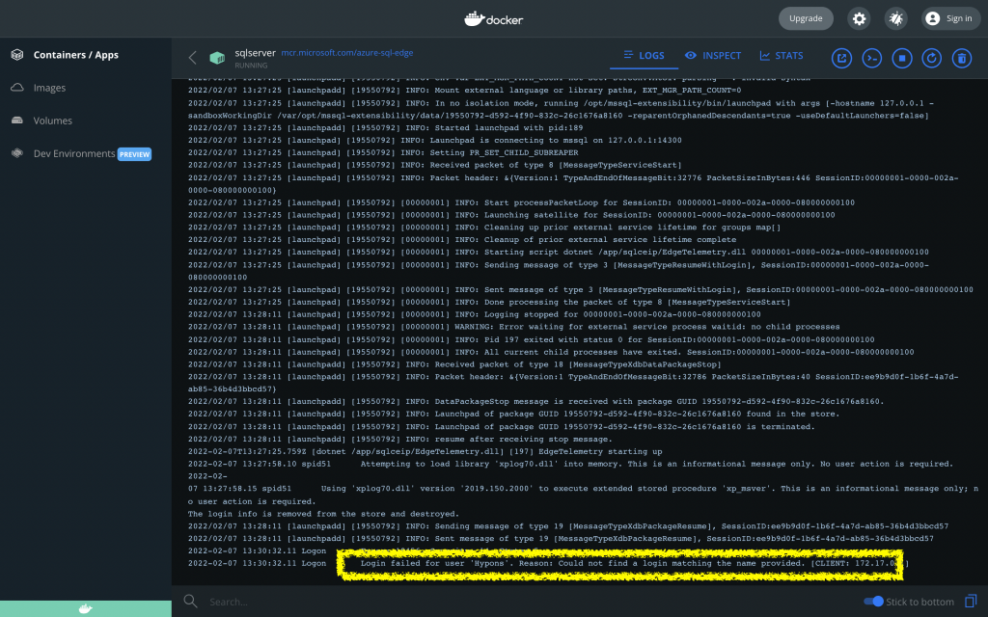Open container in browser icon
Screen dimensions: 988x617
[x=841, y=58]
